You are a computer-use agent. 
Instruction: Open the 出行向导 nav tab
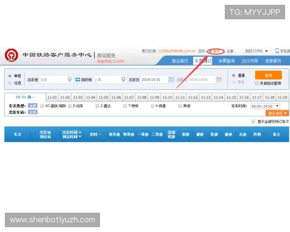(250, 61)
